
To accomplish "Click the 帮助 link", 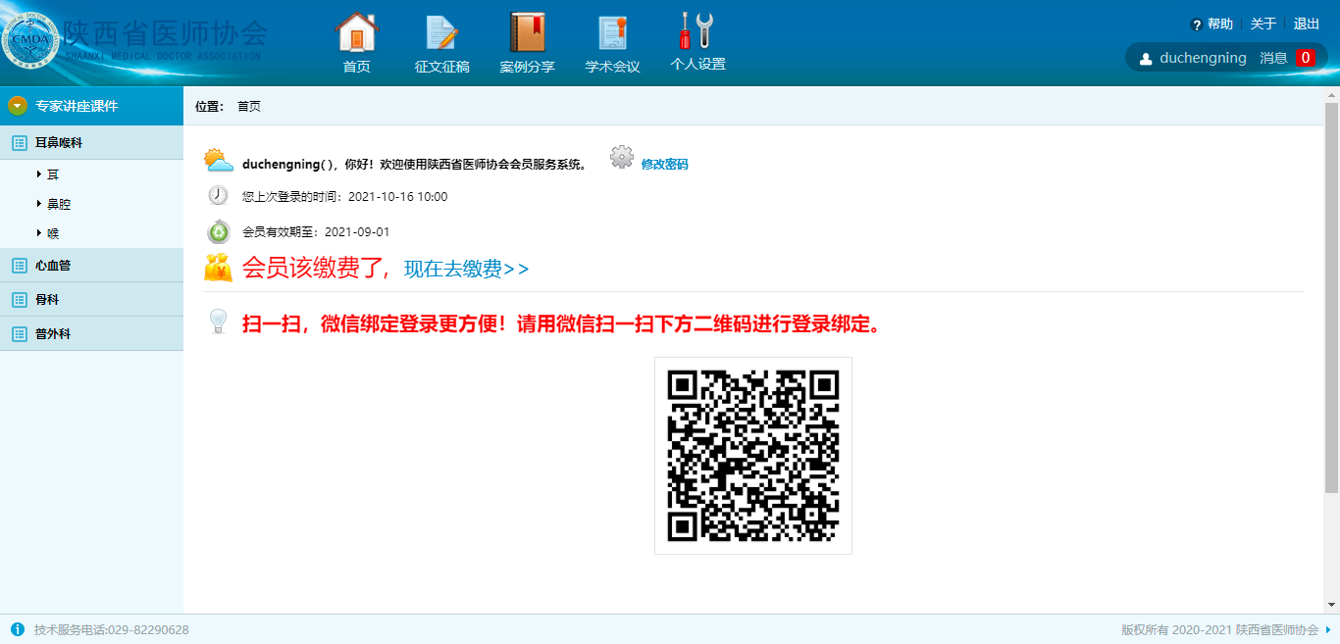I will pos(1220,25).
